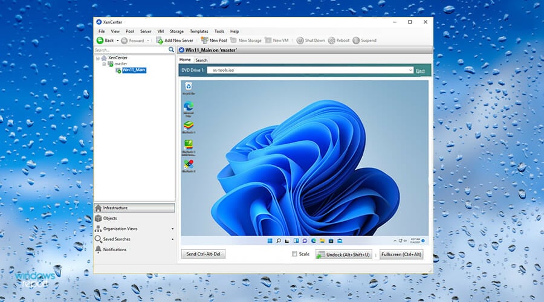Select the Objects cube icon
Screen dimensions: 544x302
pyautogui.click(x=98, y=218)
